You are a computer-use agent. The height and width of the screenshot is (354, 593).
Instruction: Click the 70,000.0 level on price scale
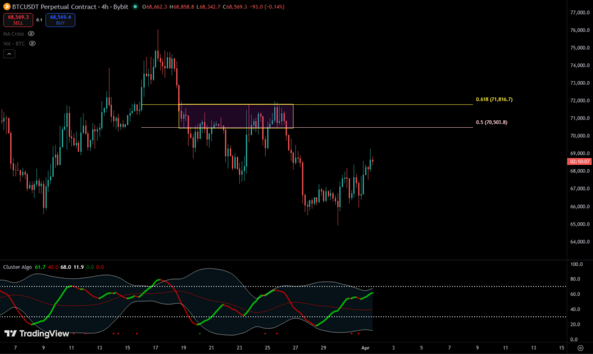click(580, 136)
